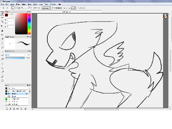Click the Undo arrow in toolbar

tap(3, 8)
